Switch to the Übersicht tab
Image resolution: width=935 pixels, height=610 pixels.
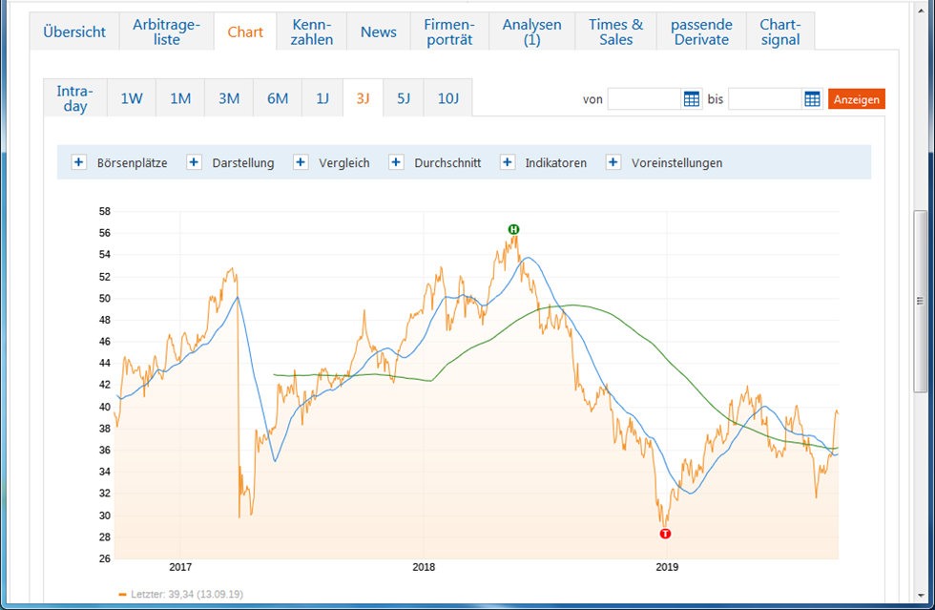pos(74,32)
